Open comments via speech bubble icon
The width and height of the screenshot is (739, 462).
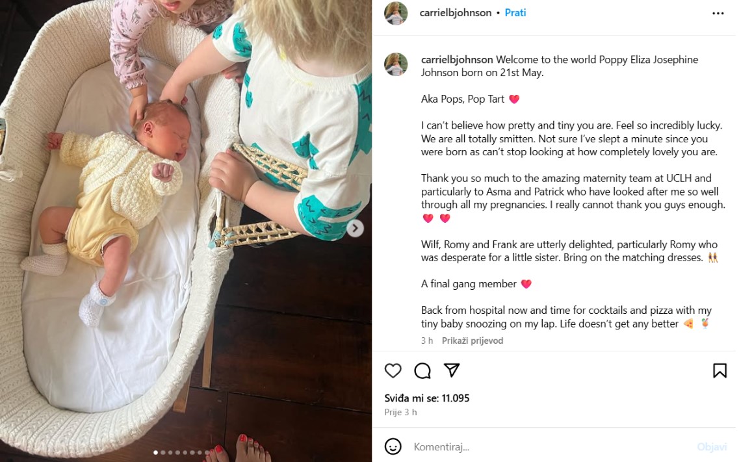point(422,370)
